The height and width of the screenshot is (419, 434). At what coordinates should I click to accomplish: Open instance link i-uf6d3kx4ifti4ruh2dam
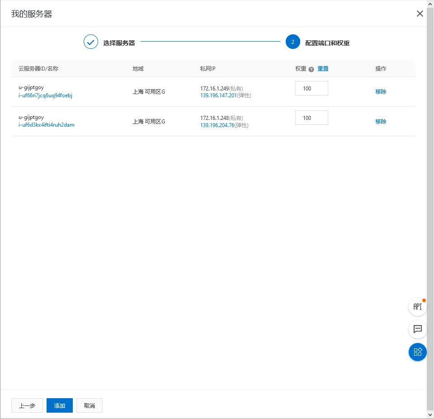[47, 125]
